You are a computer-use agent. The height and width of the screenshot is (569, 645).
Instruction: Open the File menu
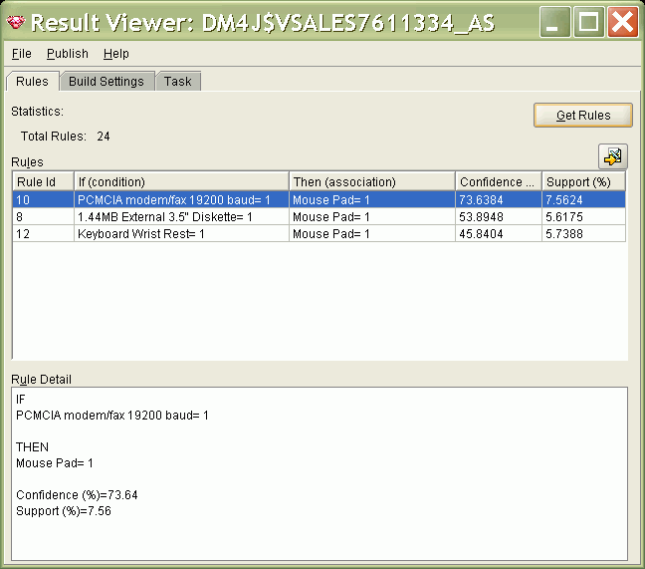pos(21,54)
